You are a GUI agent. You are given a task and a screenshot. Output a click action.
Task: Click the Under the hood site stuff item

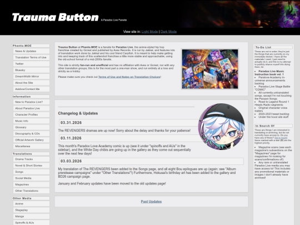273,117
